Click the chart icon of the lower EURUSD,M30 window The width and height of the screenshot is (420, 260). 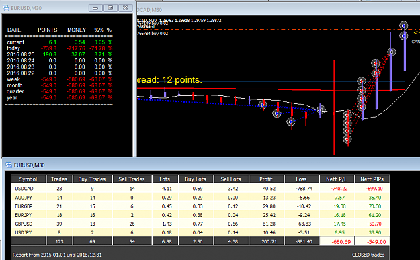[x=9, y=165]
